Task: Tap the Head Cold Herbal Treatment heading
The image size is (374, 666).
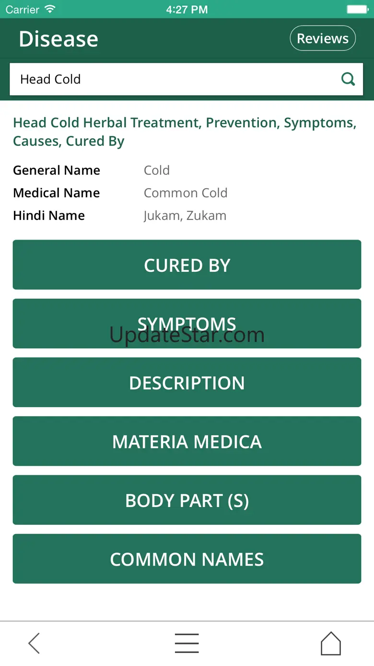Action: [185, 132]
